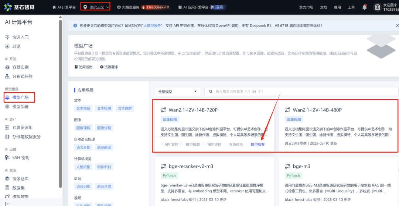
Task: Click the 数据集 sidebar icon
Action: [7, 188]
